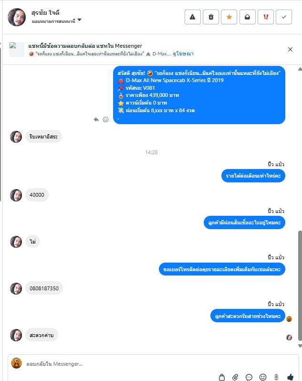Open the shopping bag icon in composer
The image size is (302, 381).
(222, 377)
